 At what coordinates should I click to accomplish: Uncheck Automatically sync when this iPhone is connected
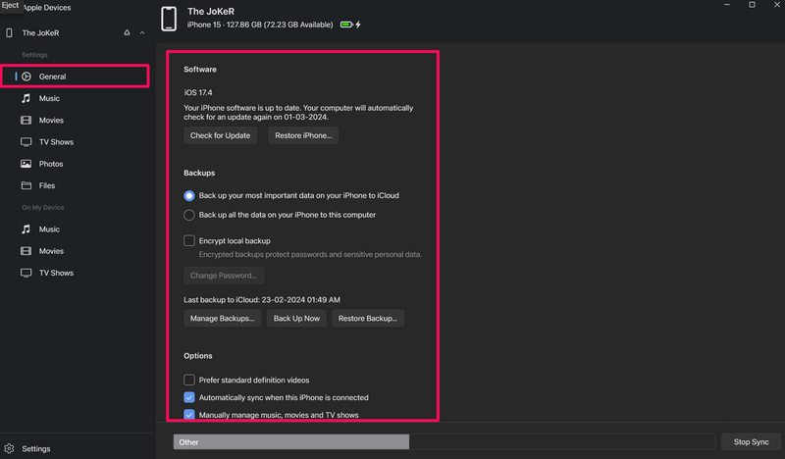click(189, 397)
